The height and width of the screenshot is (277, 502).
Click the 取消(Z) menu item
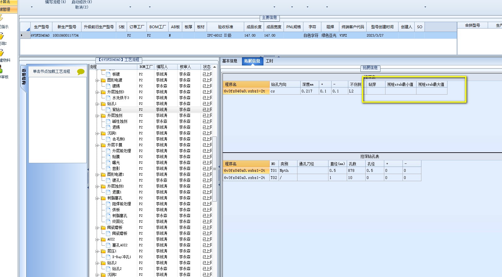82,7
